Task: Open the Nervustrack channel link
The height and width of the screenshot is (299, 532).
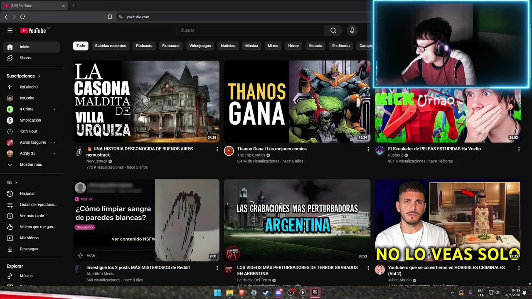Action: 97,161
